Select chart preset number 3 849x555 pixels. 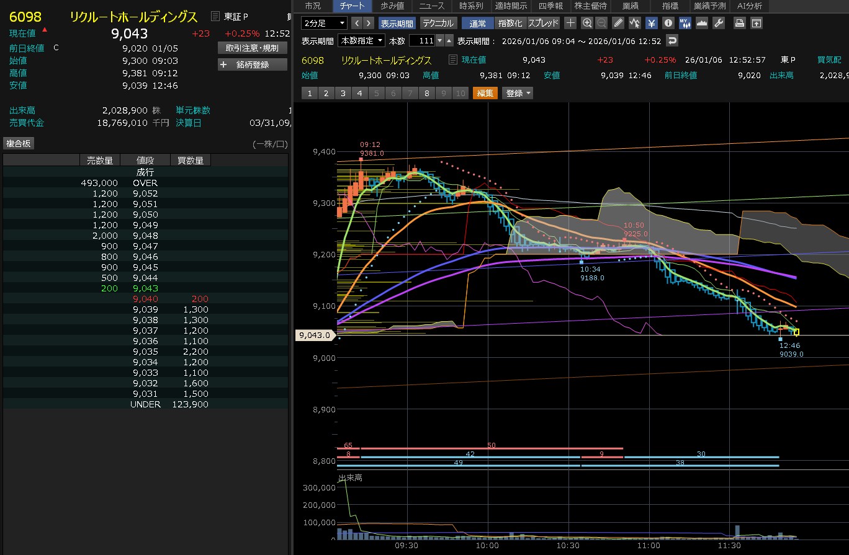[x=342, y=93]
